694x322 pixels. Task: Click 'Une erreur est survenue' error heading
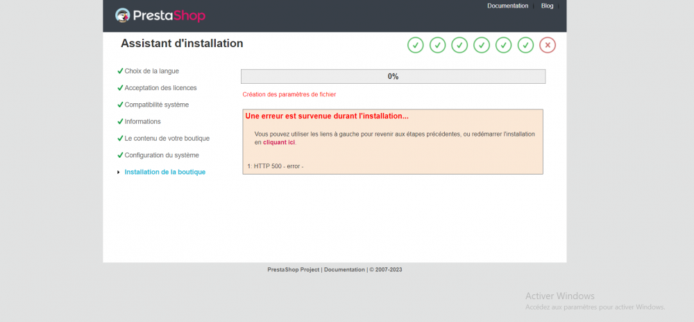[327, 116]
